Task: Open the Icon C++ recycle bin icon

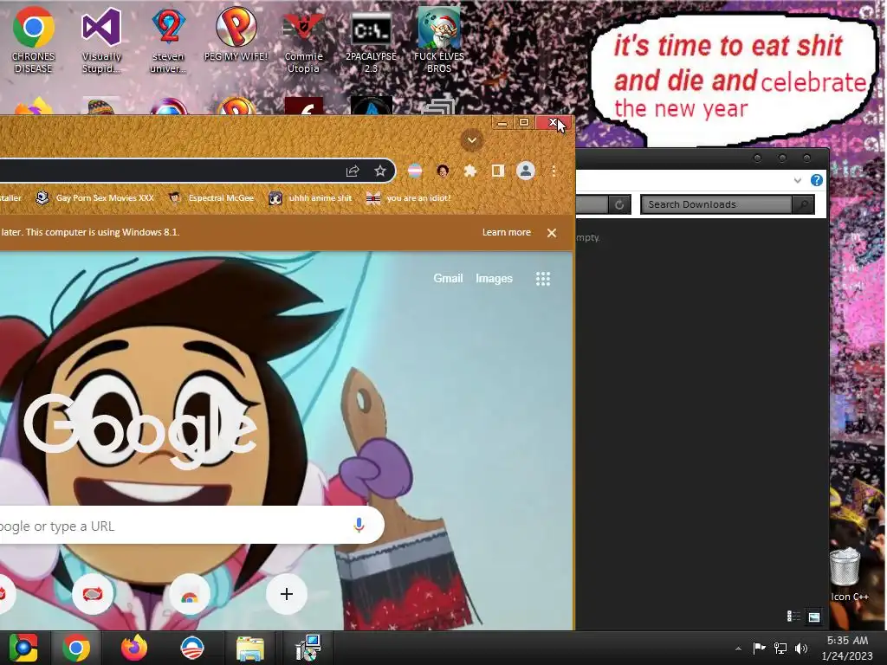Action: 849,575
